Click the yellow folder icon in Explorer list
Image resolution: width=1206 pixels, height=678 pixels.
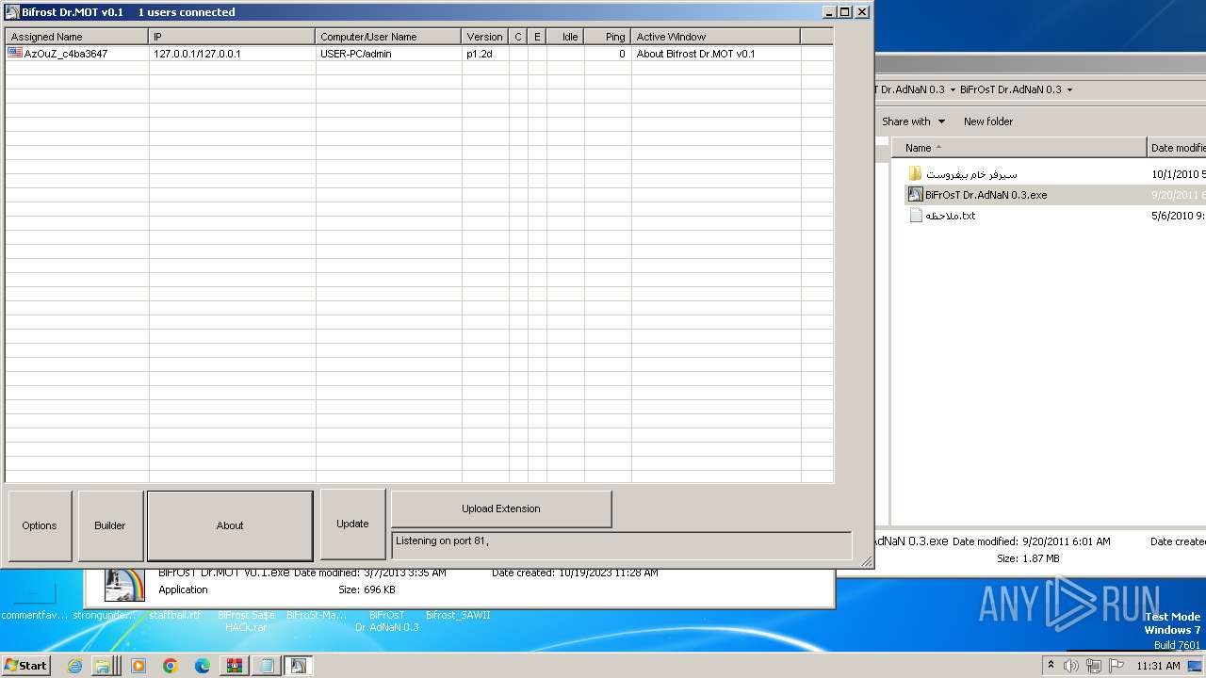click(x=915, y=174)
